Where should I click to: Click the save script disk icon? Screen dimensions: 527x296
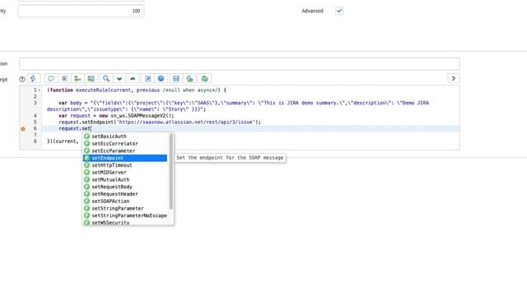[175, 79]
